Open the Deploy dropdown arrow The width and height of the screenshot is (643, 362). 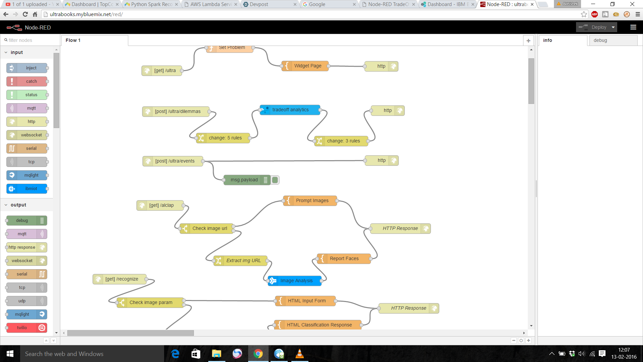click(613, 27)
